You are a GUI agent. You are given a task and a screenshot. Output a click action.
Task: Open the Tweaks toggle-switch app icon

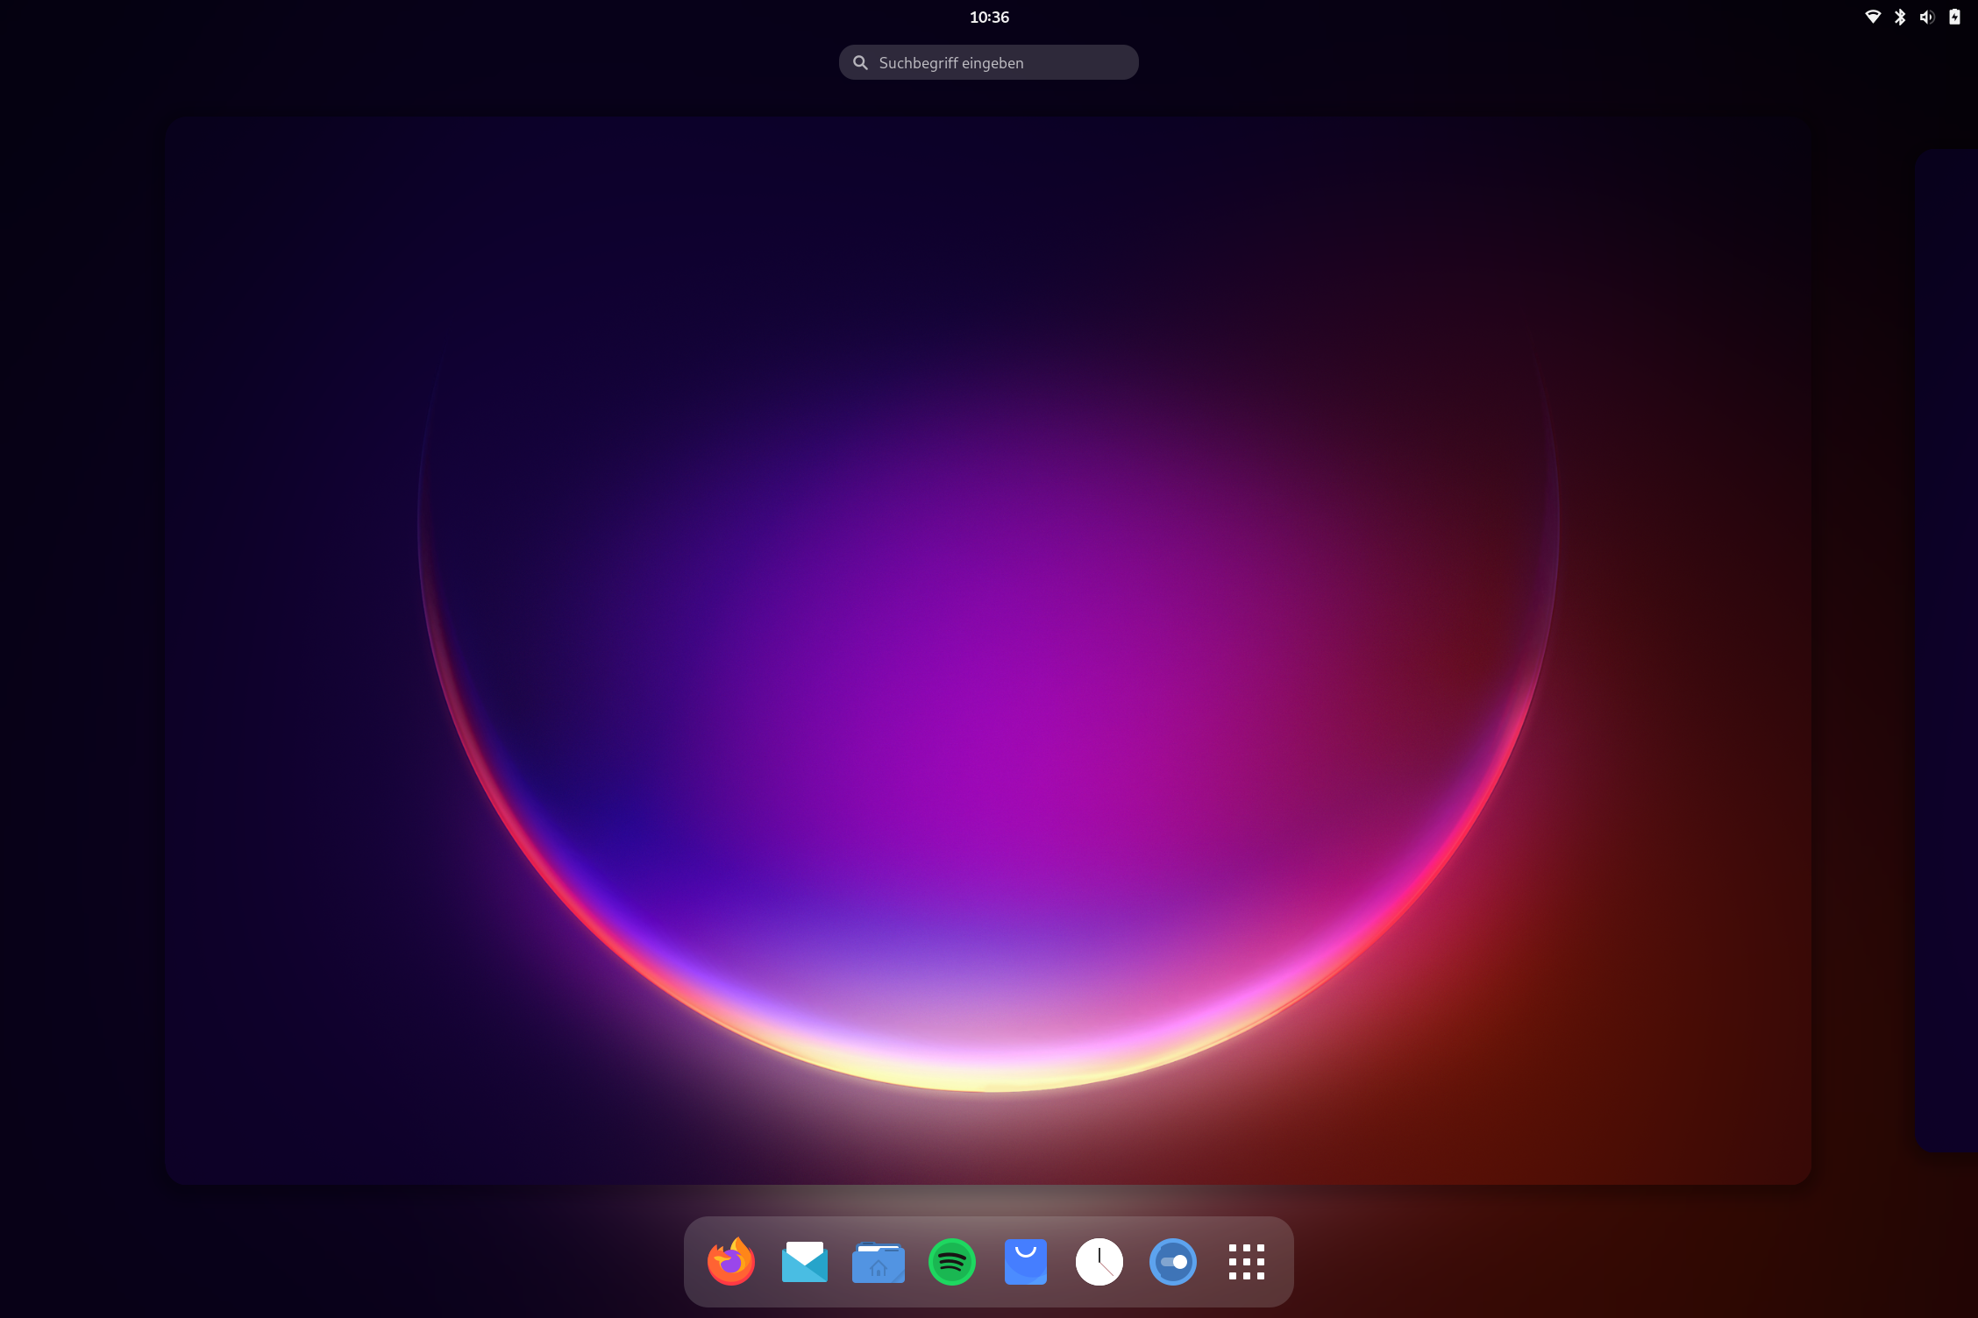[1172, 1262]
